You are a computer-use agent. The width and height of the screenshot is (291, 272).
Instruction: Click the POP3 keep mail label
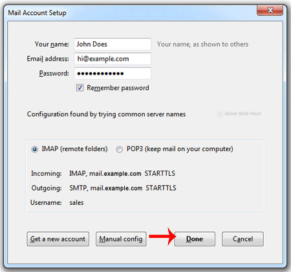click(180, 149)
